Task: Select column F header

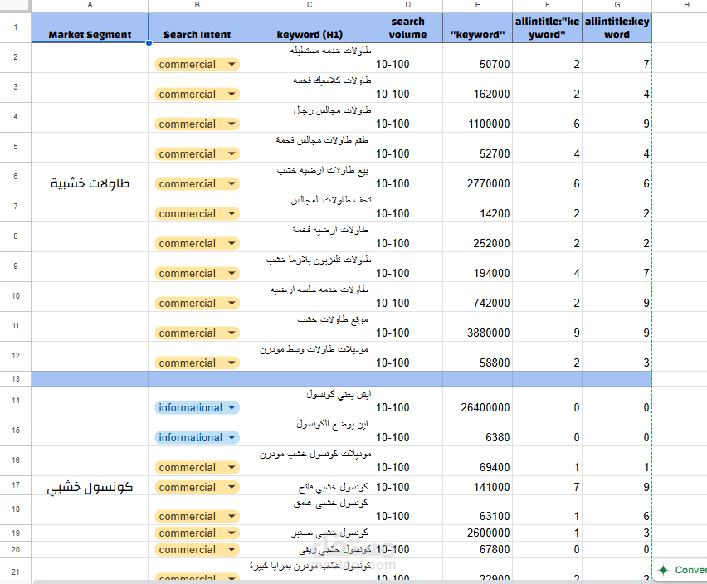Action: pos(547,5)
